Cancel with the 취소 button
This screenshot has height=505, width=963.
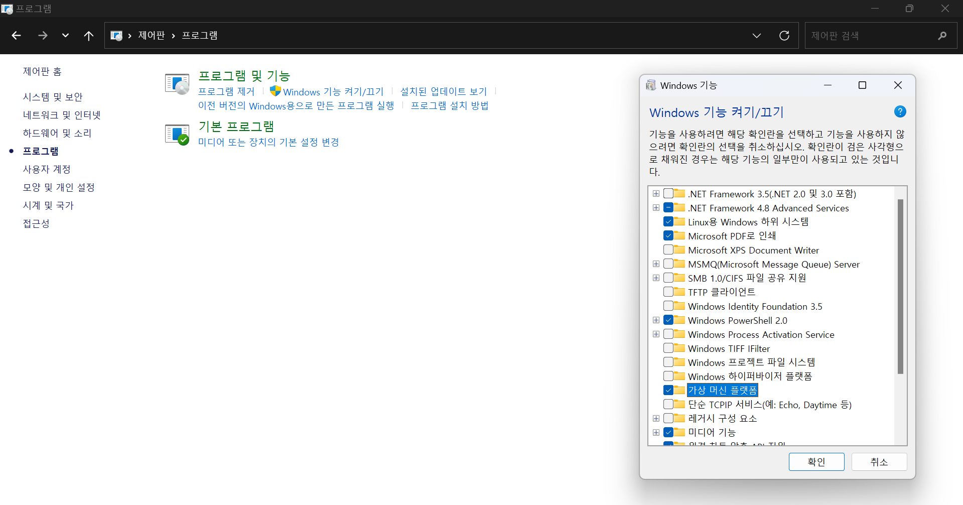click(879, 462)
